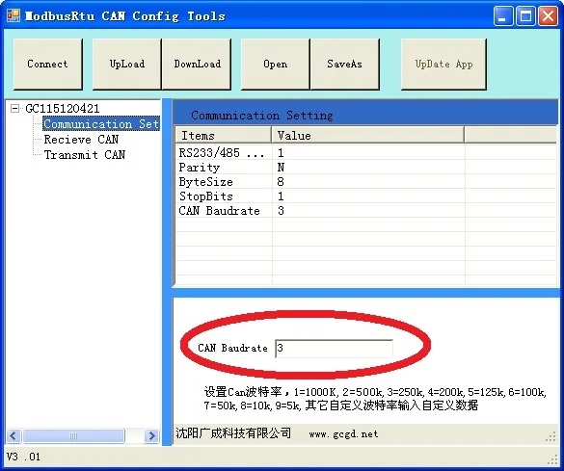This screenshot has height=471, width=564.
Task: Click the Value column header
Action: 368,136
